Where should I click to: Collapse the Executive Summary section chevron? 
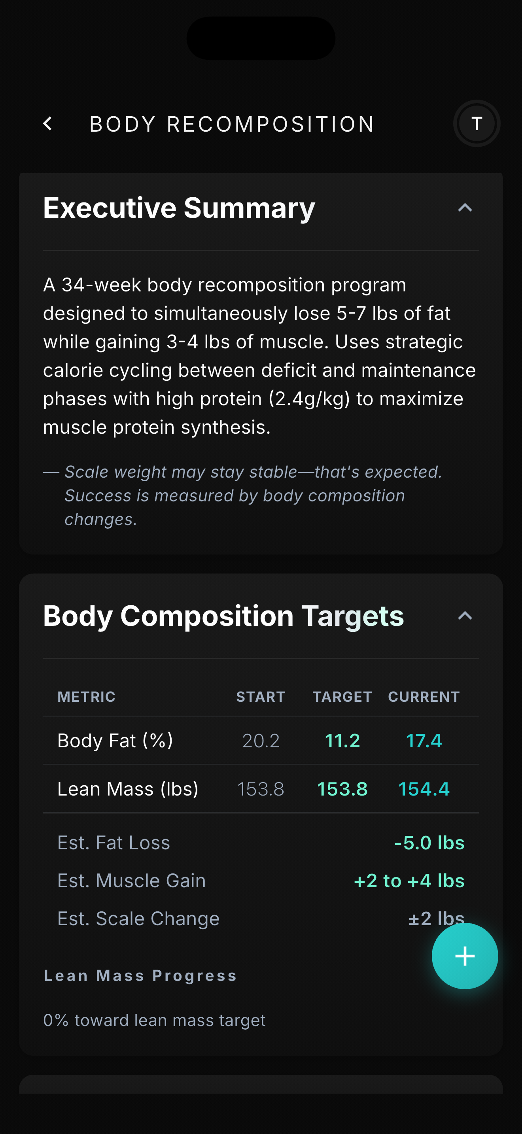[465, 208]
